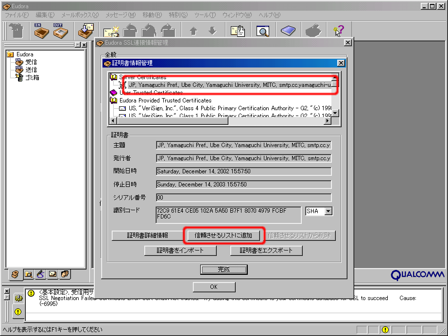The image size is (448, 336).
Task: Select the mailboxes tab icon in sidebar
Action: (15, 274)
